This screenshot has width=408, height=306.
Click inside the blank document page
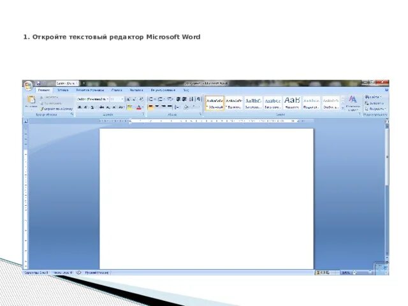(x=207, y=198)
